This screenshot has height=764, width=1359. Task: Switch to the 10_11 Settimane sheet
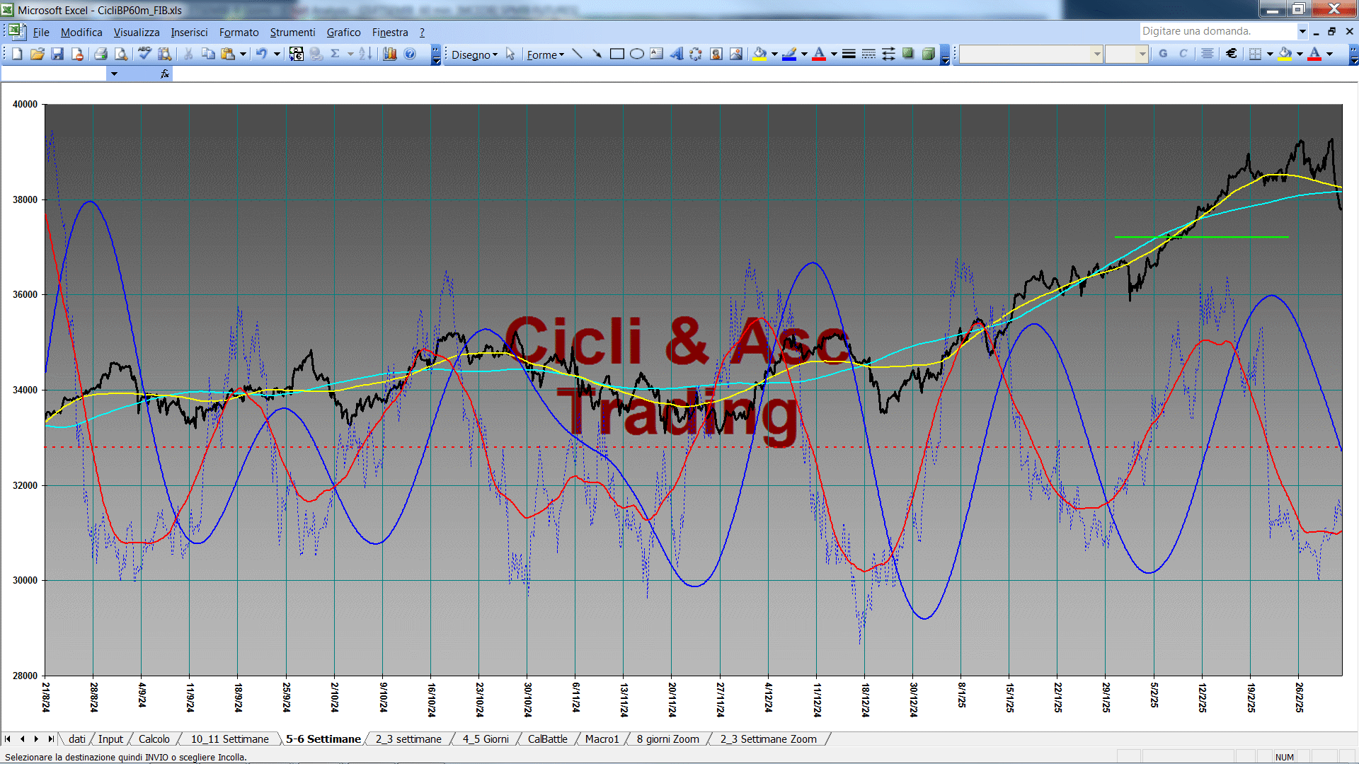click(229, 739)
